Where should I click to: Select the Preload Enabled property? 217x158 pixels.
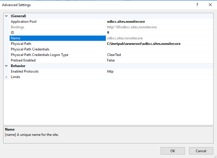23,60
